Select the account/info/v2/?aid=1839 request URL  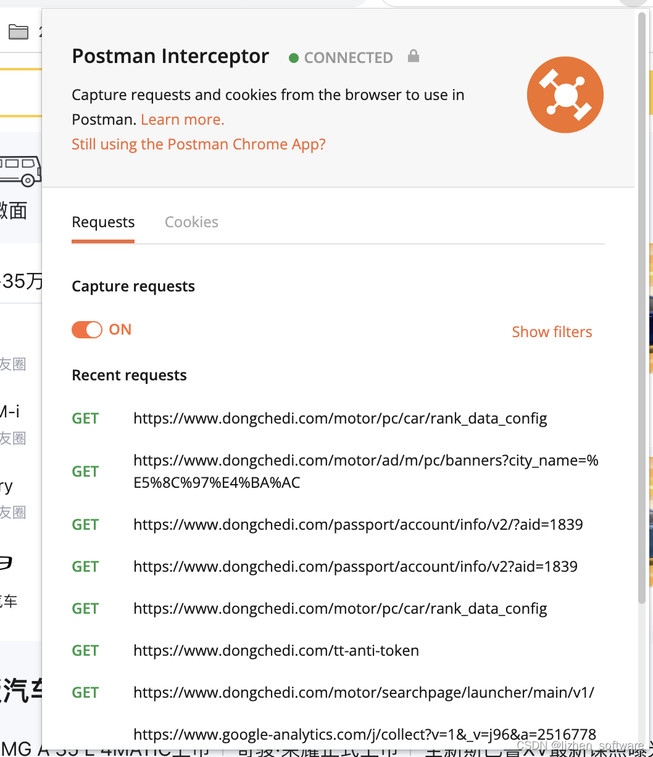(x=358, y=525)
